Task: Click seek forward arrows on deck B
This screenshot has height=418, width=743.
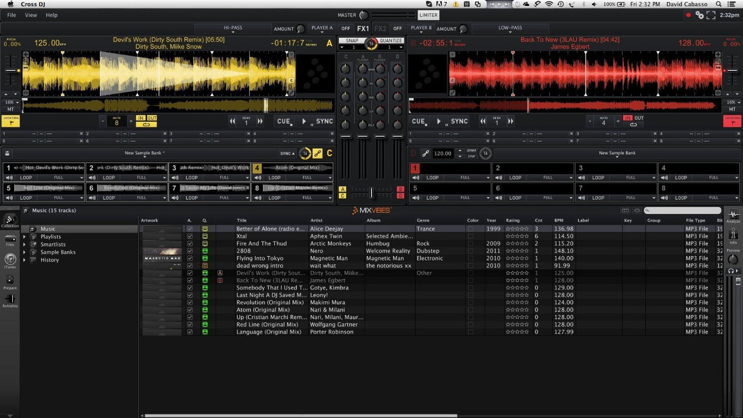Action: click(x=510, y=121)
